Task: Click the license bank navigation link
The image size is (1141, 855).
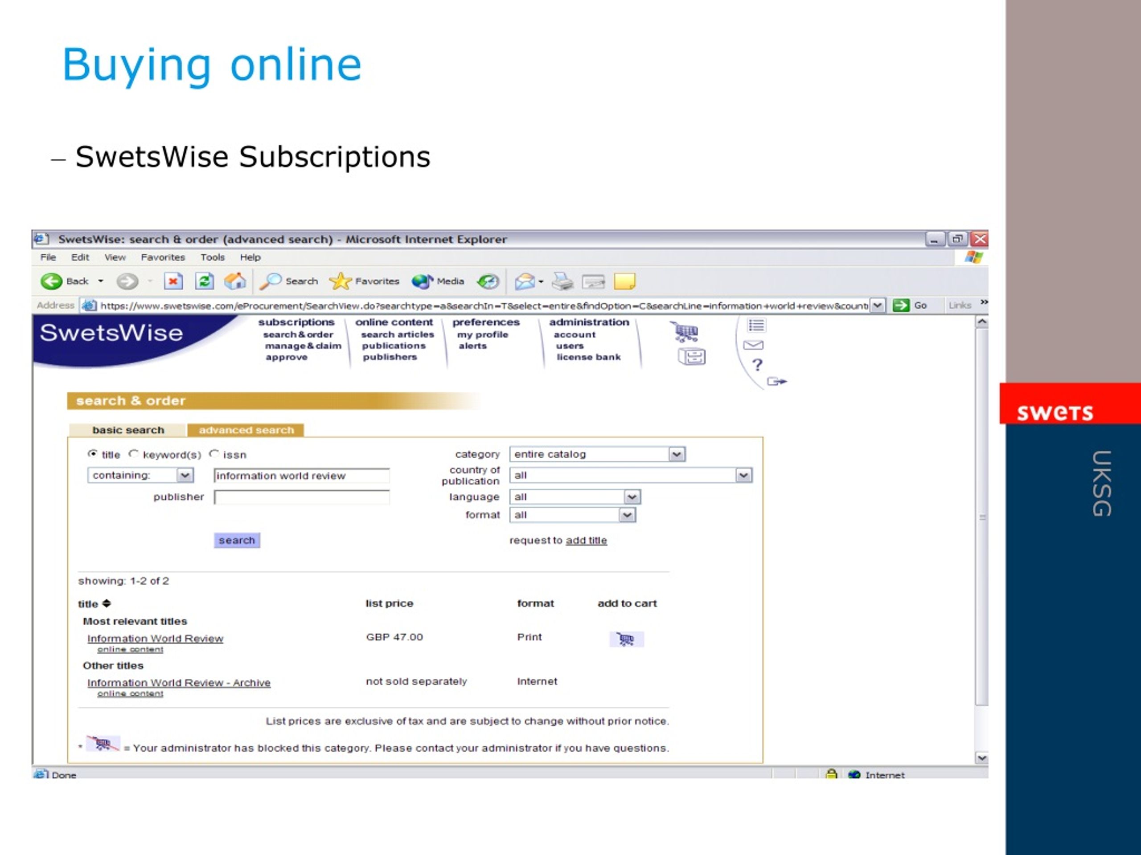Action: tap(589, 357)
